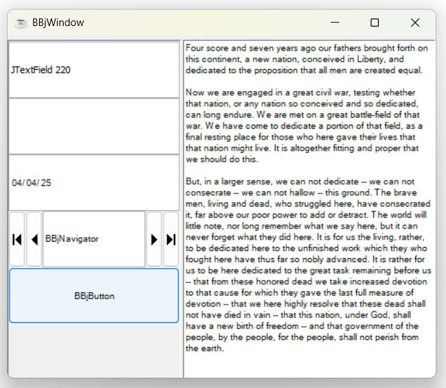Click the blank space below the speech text
This screenshot has width=446, height=388.
point(308,365)
